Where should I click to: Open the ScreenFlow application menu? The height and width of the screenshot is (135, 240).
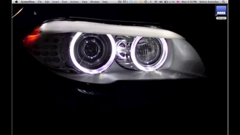28,2
